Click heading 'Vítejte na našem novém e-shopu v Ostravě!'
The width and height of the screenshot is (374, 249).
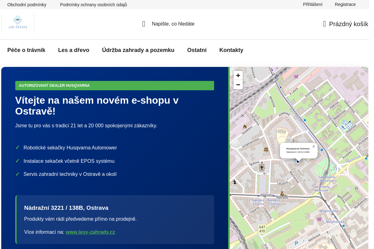coord(97,106)
